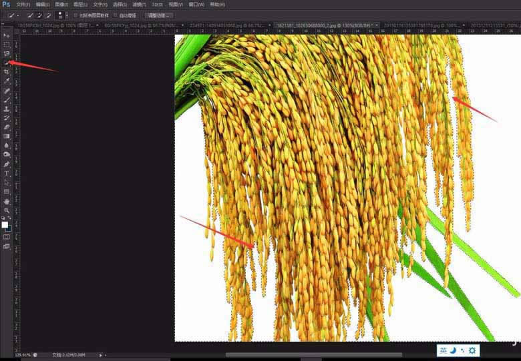Open the brush picker dropdown arrow
The width and height of the screenshot is (521, 361).
[67, 15]
